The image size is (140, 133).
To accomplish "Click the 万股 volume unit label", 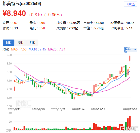I will coord(9,130).
